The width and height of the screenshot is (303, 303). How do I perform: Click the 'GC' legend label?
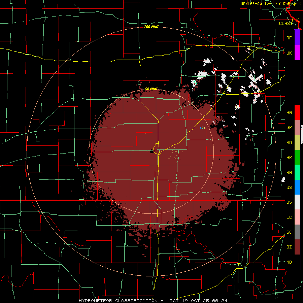[289, 232]
